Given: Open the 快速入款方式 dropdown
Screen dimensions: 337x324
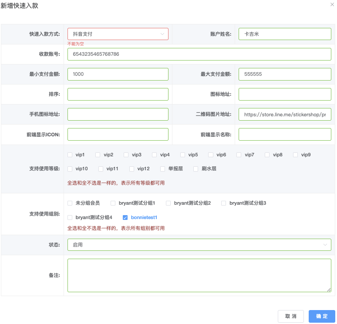Looking at the screenshot, I should click(x=118, y=34).
